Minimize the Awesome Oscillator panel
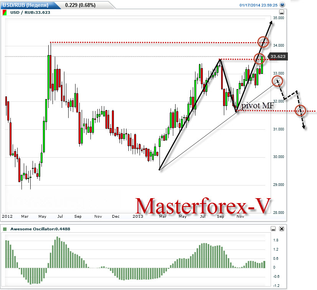This screenshot has height=290, width=317. (273, 229)
